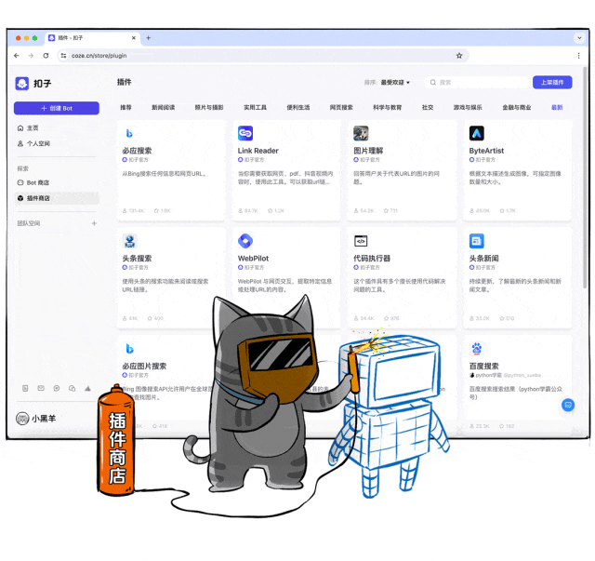Select the 便利生活 category tab
This screenshot has width=595, height=561.
pos(298,108)
